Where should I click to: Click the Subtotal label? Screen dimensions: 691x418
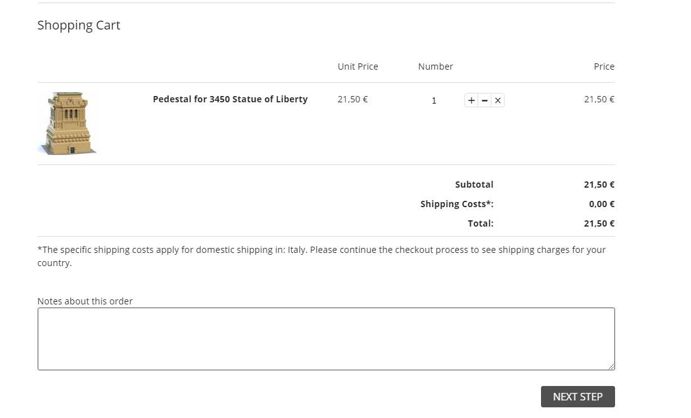pyautogui.click(x=474, y=185)
